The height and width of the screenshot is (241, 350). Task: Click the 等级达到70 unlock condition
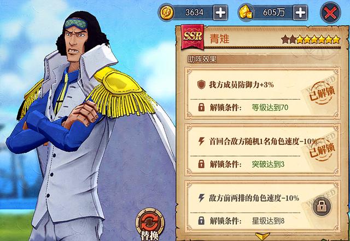270,108
